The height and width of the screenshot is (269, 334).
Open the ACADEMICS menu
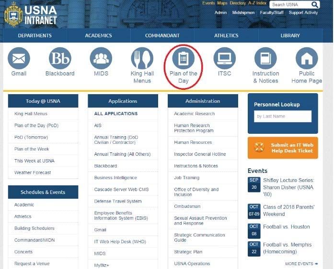coord(98,35)
